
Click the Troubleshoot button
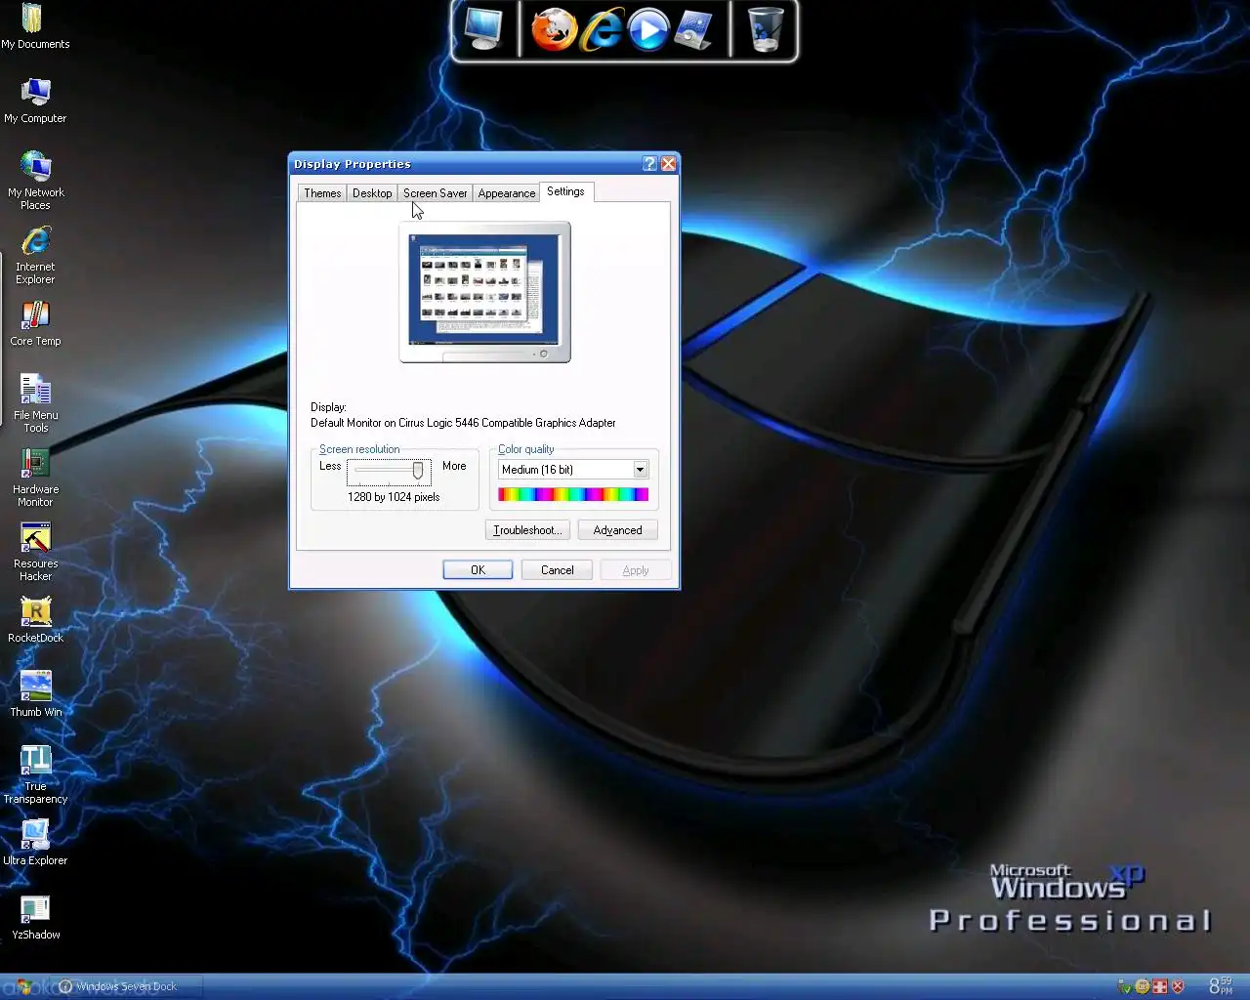(x=527, y=530)
